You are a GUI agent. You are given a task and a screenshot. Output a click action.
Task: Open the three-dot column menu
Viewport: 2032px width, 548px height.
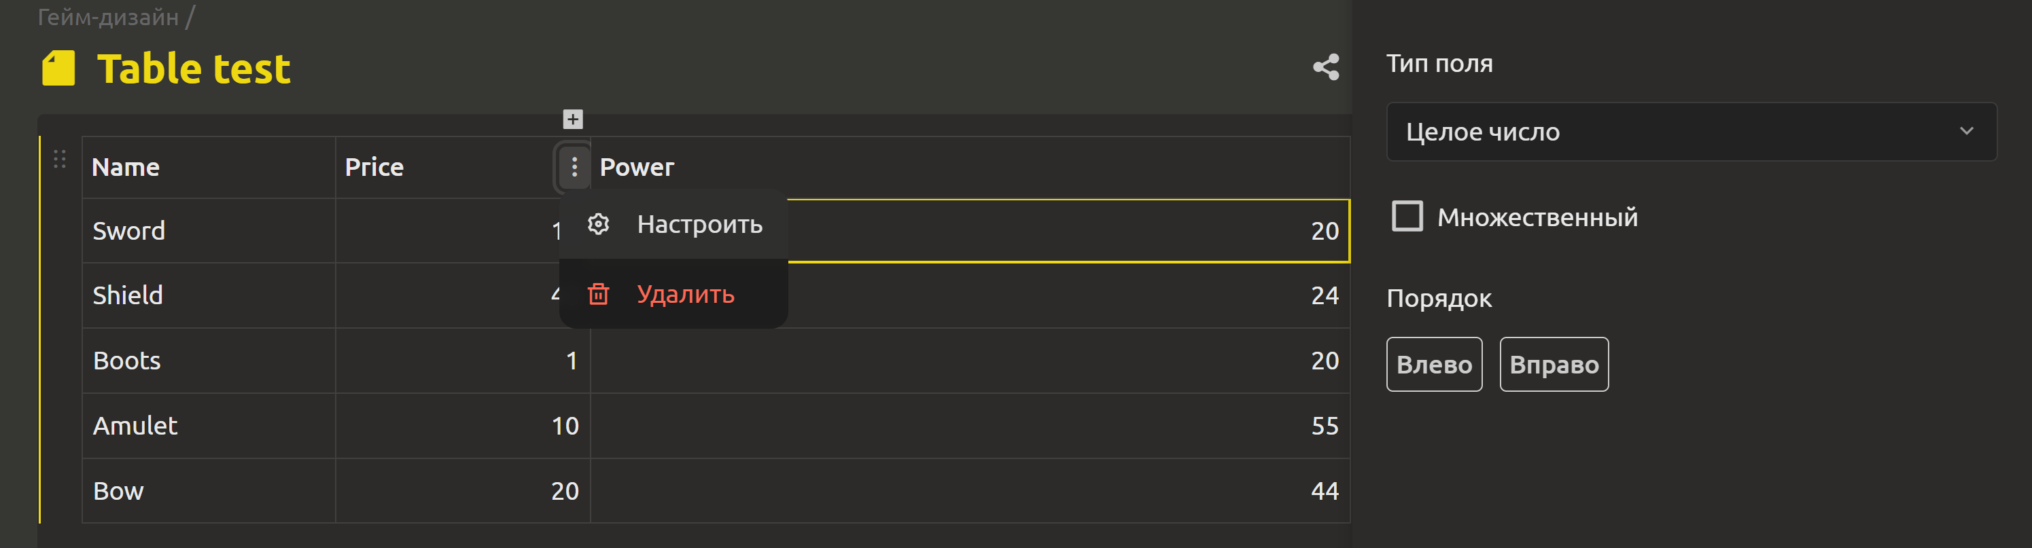[574, 166]
